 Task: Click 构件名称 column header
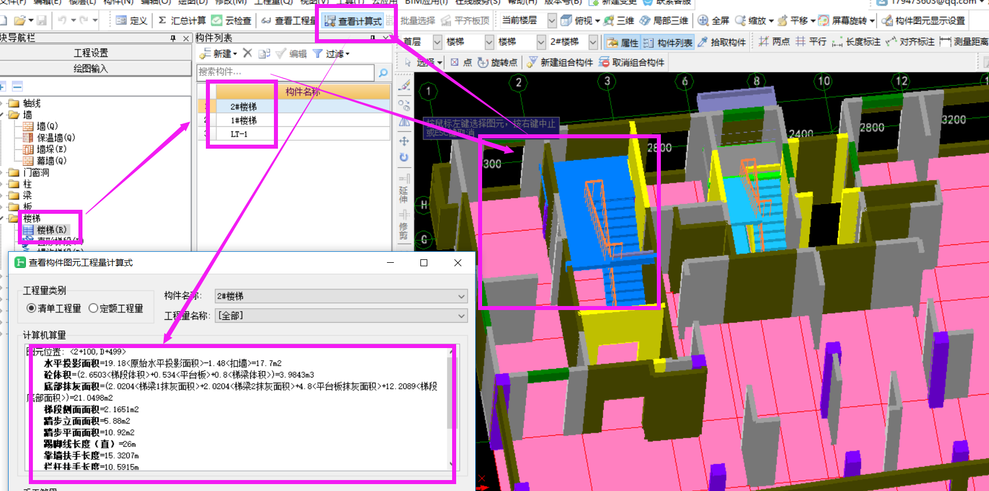(303, 92)
